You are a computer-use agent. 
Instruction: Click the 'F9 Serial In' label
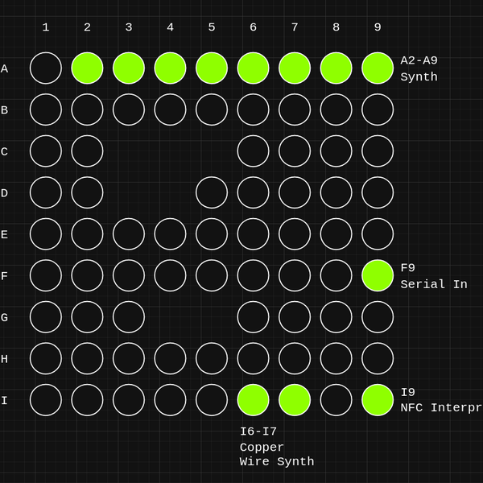(x=434, y=276)
